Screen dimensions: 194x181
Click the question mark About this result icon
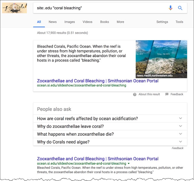tap(135, 94)
